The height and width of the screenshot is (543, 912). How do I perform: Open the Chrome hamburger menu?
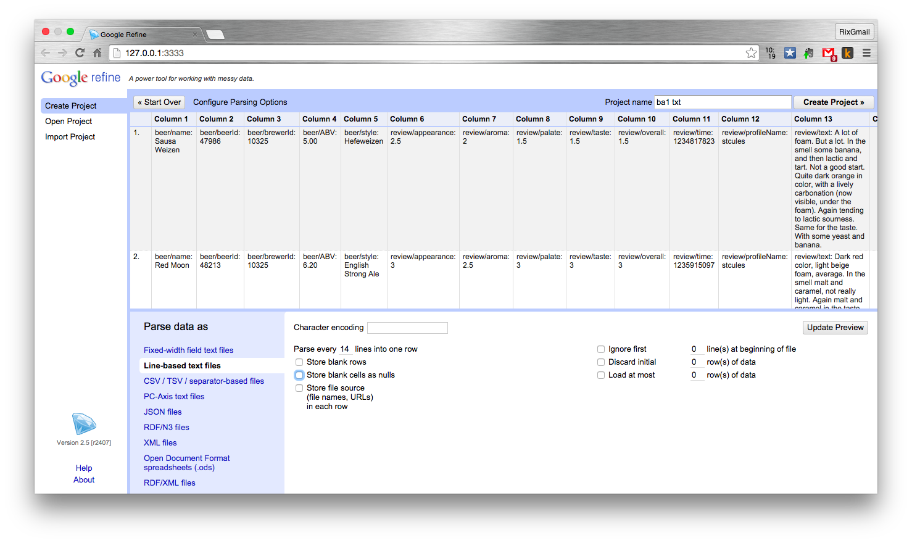(x=866, y=53)
